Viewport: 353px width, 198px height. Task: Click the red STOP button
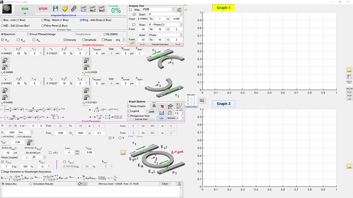pyautogui.click(x=43, y=9)
